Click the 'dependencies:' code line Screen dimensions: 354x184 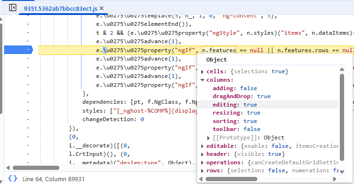point(140,102)
